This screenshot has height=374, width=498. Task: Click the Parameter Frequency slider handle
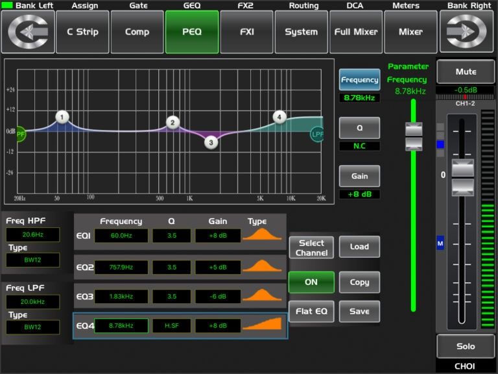pos(414,136)
